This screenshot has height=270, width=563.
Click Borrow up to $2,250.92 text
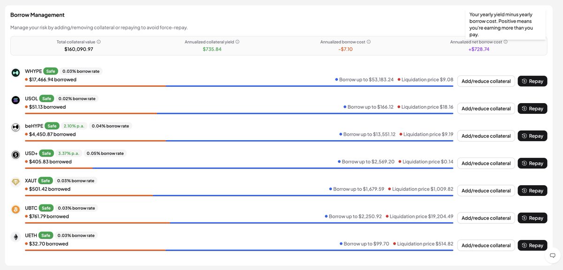pyautogui.click(x=355, y=217)
